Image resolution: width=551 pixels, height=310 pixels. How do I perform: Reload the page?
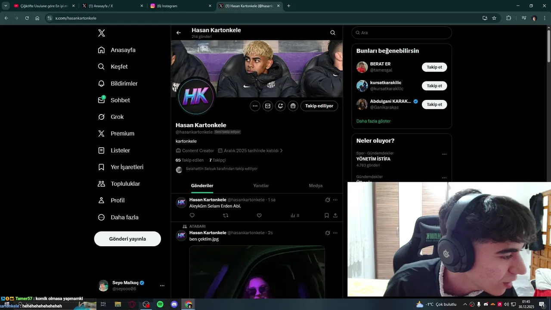[27, 18]
